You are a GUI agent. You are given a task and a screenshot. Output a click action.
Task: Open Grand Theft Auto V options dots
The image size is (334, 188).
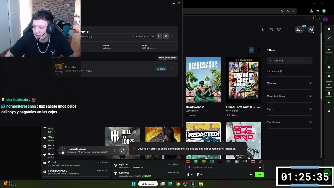tap(258, 107)
